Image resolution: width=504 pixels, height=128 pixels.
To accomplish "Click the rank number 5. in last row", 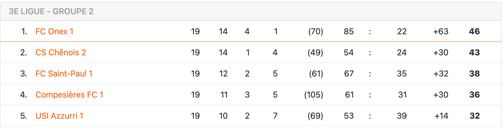I will coord(24,116).
